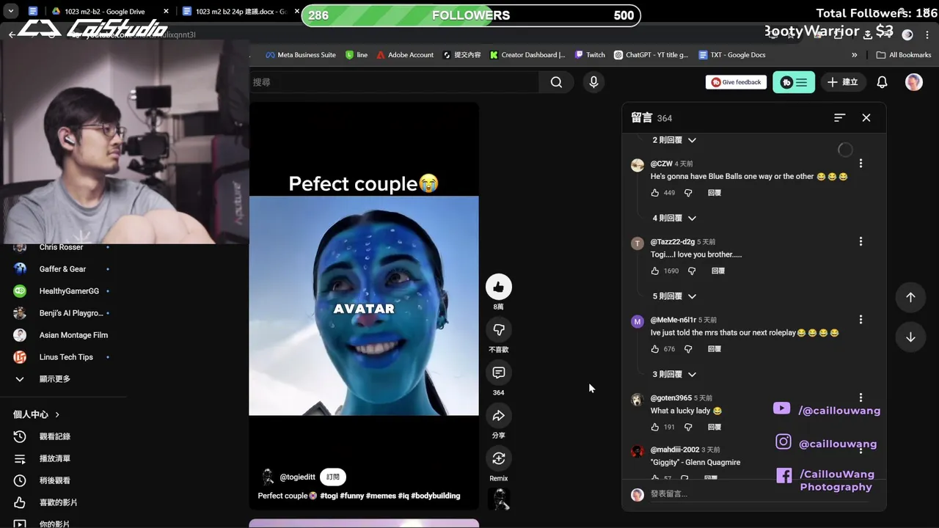Image resolution: width=939 pixels, height=528 pixels.
Task: Expand 4 則回覆 replies under @CZW
Action: (x=674, y=218)
